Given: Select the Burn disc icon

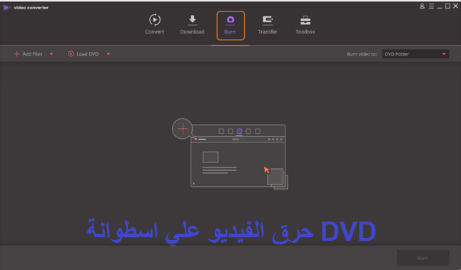Looking at the screenshot, I should (230, 20).
